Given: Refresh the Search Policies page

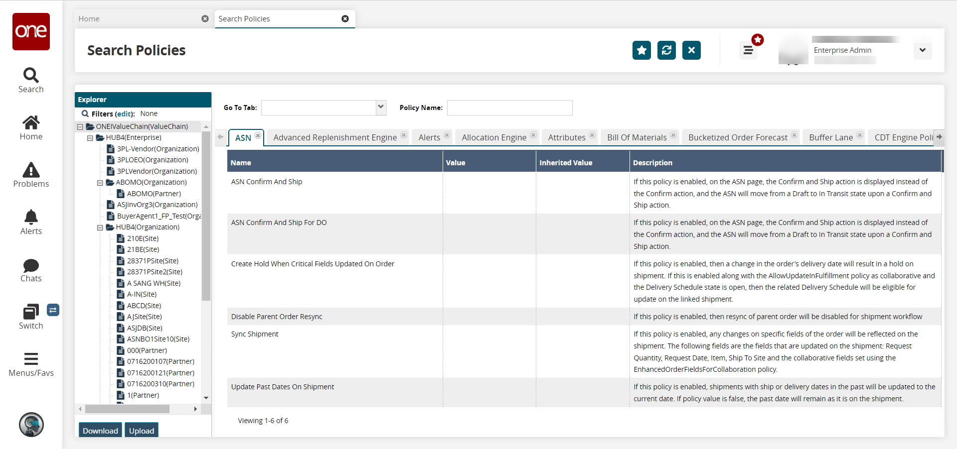Looking at the screenshot, I should pos(666,50).
